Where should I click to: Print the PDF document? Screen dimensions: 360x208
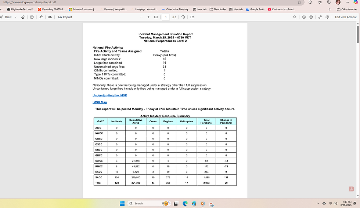click(304, 17)
